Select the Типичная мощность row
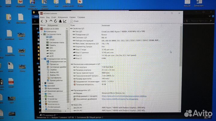 [x=125, y=85]
